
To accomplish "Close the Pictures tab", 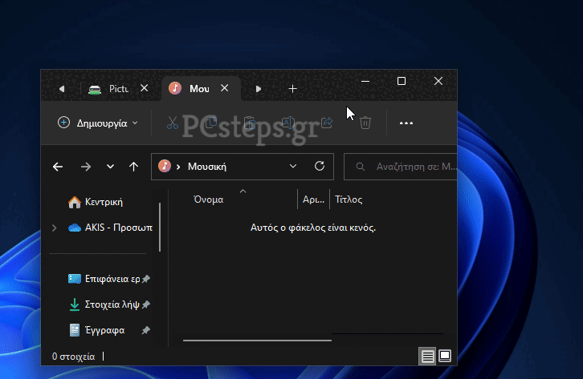I will point(145,88).
